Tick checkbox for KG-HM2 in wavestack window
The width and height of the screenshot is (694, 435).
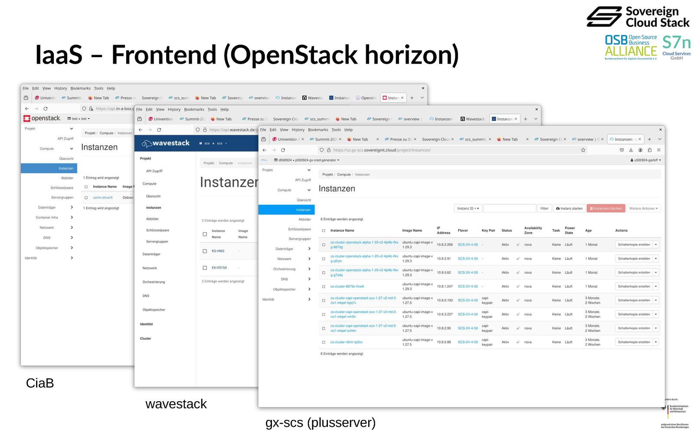[205, 251]
